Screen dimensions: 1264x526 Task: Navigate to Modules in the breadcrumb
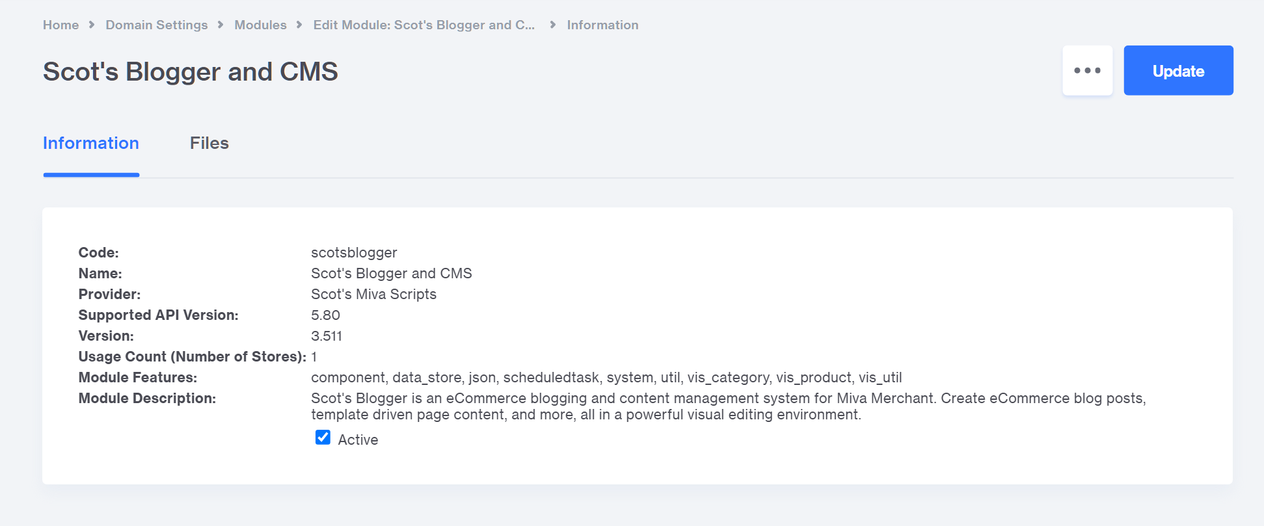coord(260,25)
